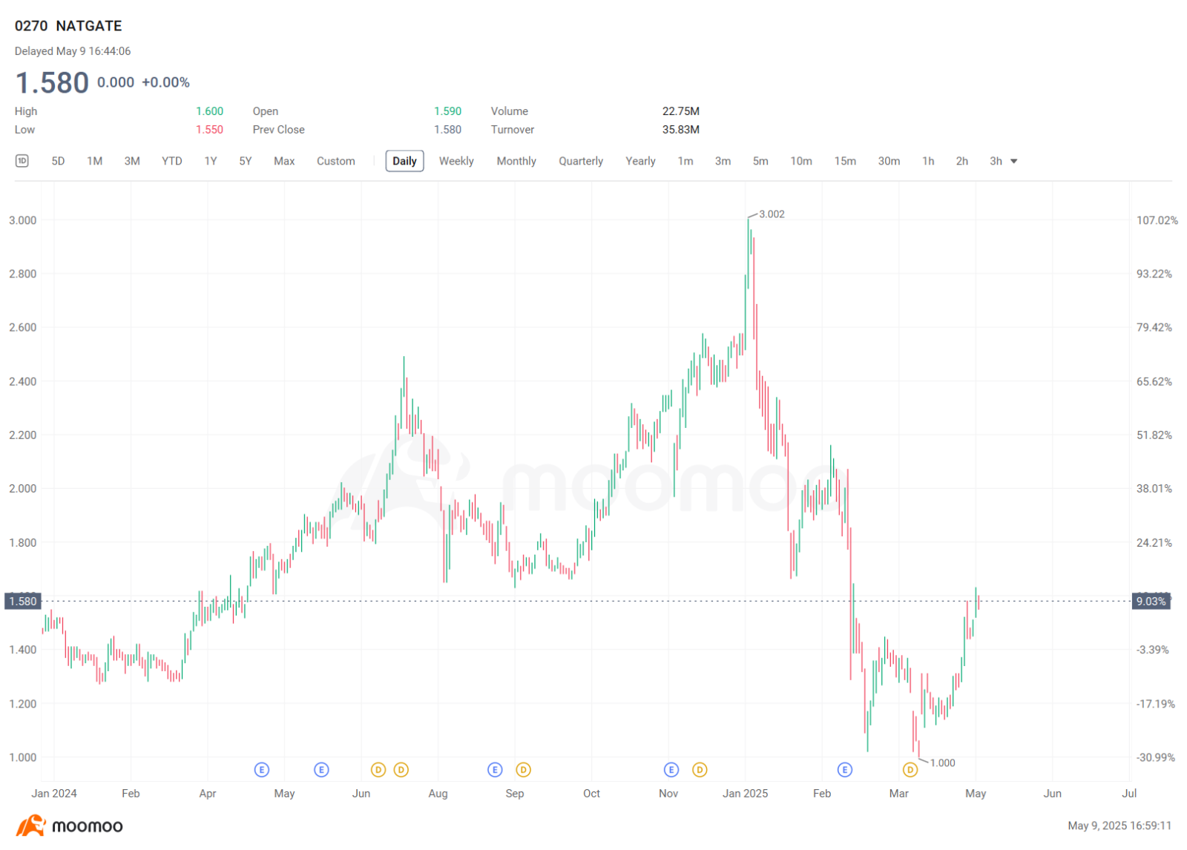
Task: Select the Daily candle interval
Action: 404,161
